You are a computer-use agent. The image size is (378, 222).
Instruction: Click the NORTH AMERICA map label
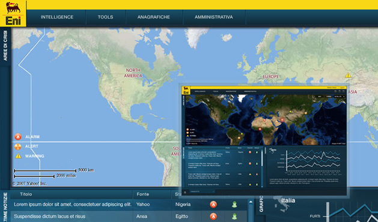pos(133,73)
